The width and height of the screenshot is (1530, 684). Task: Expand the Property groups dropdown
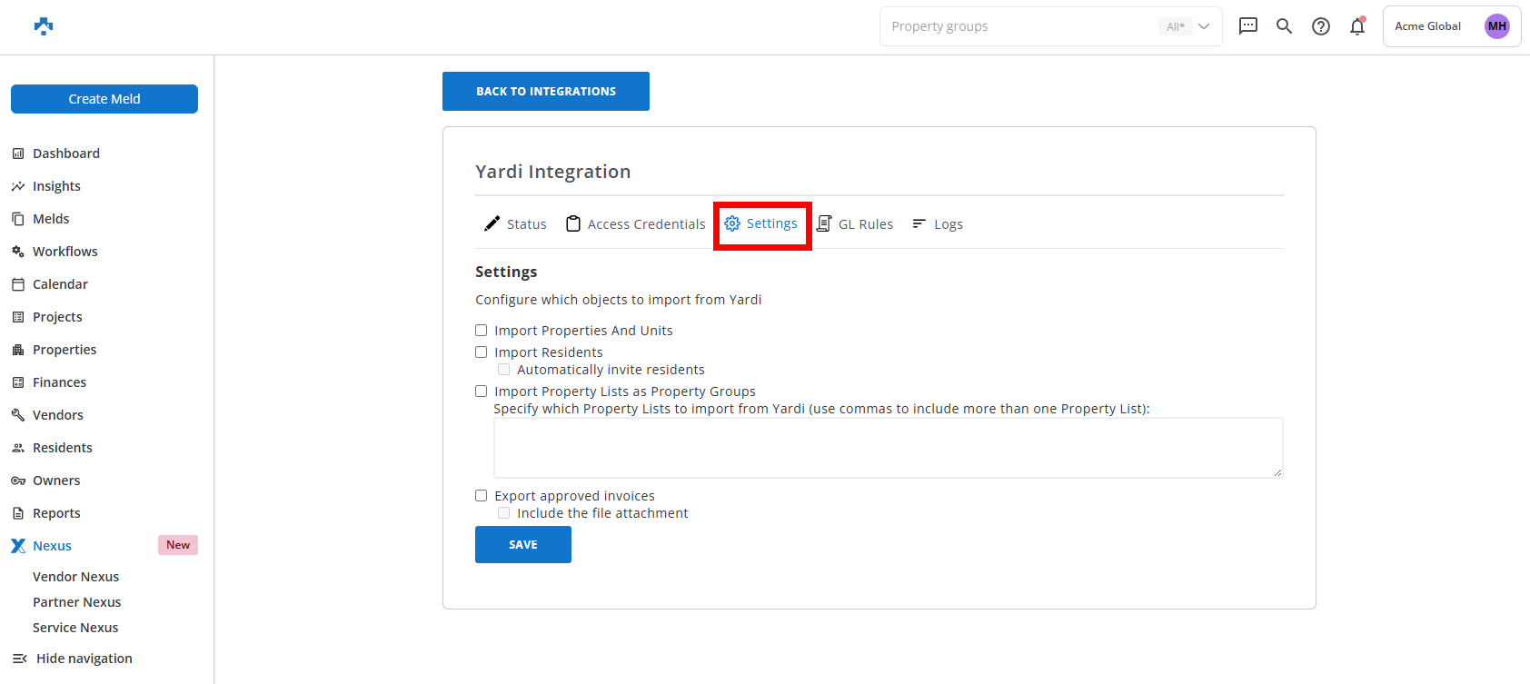[1204, 26]
